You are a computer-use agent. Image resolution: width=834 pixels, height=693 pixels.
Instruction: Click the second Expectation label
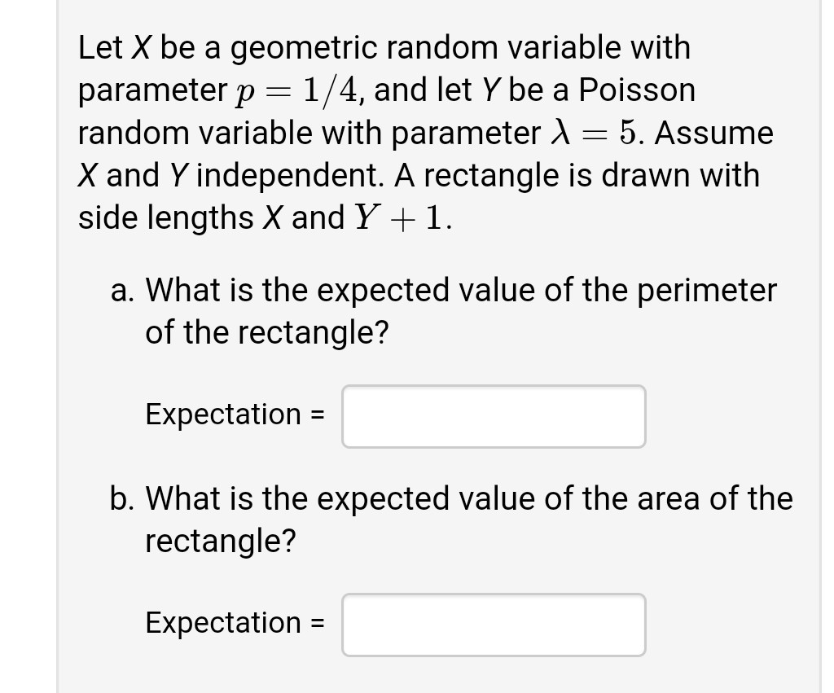(222, 623)
